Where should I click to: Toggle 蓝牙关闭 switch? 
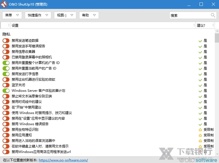click(x=6, y=85)
